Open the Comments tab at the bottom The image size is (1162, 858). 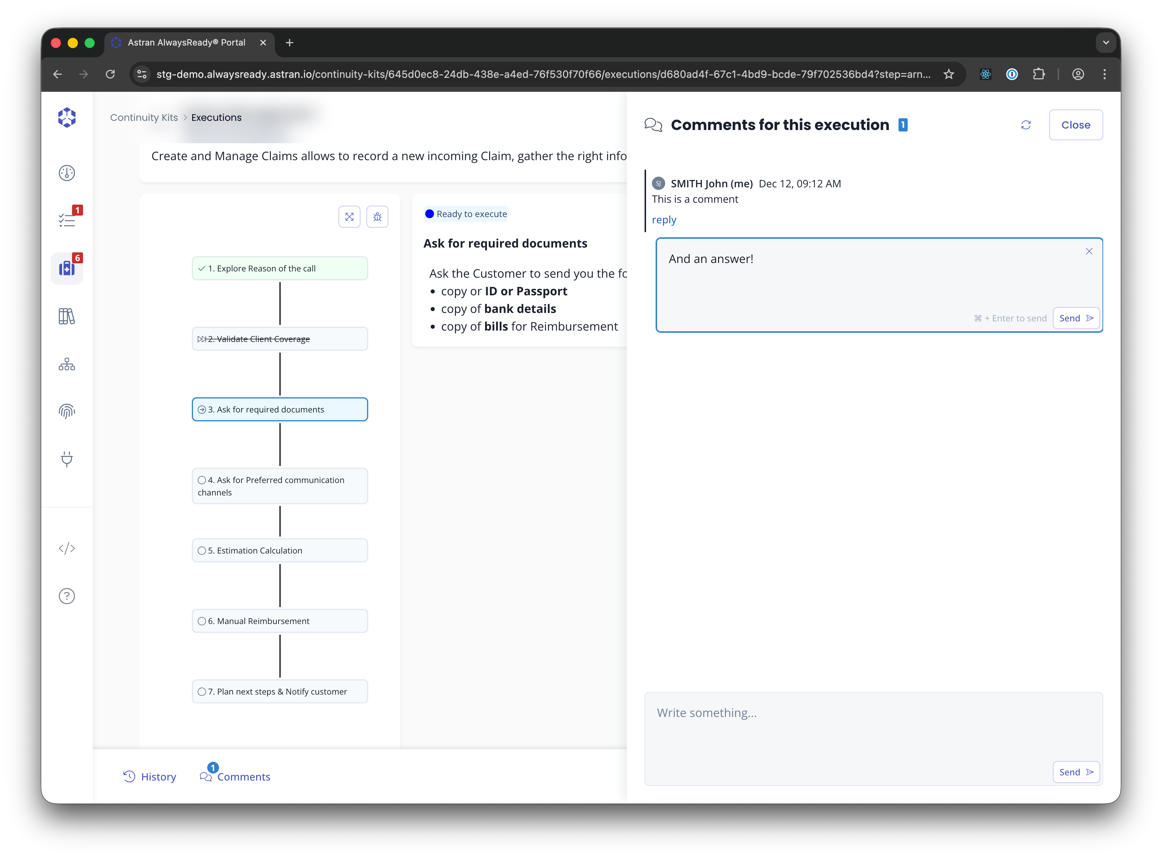pos(236,776)
